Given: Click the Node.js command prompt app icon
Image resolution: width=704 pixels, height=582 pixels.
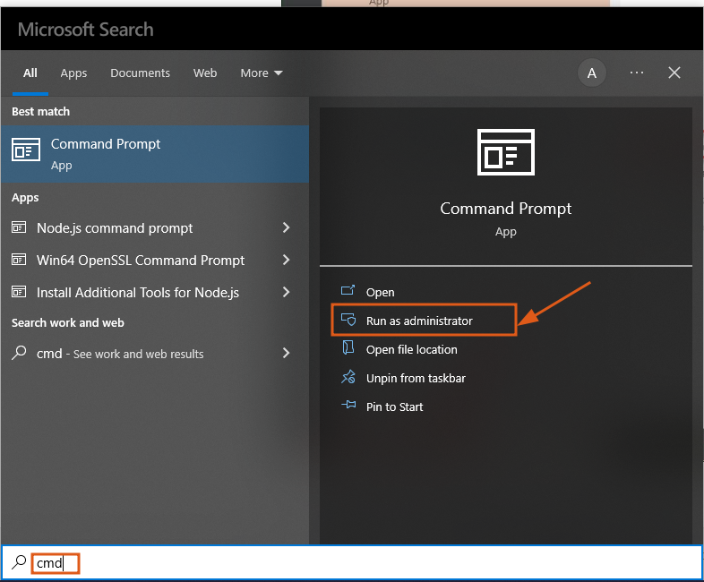Looking at the screenshot, I should (19, 227).
